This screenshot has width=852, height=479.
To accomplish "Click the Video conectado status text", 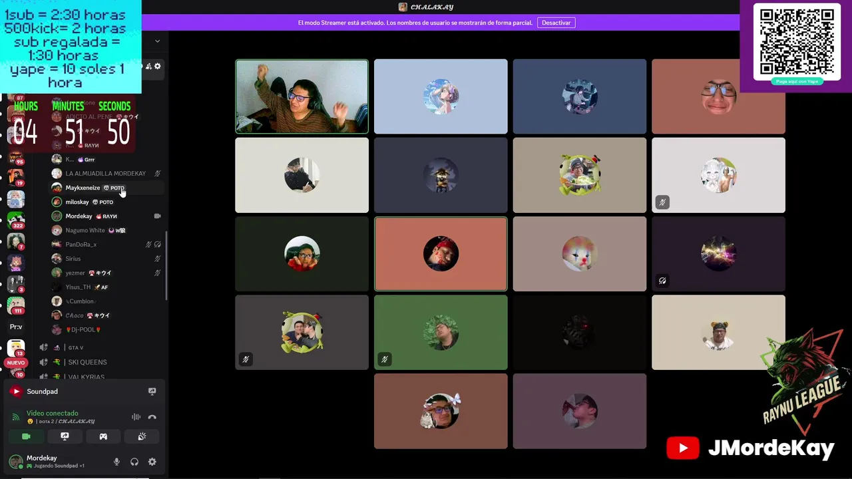I will tap(53, 413).
